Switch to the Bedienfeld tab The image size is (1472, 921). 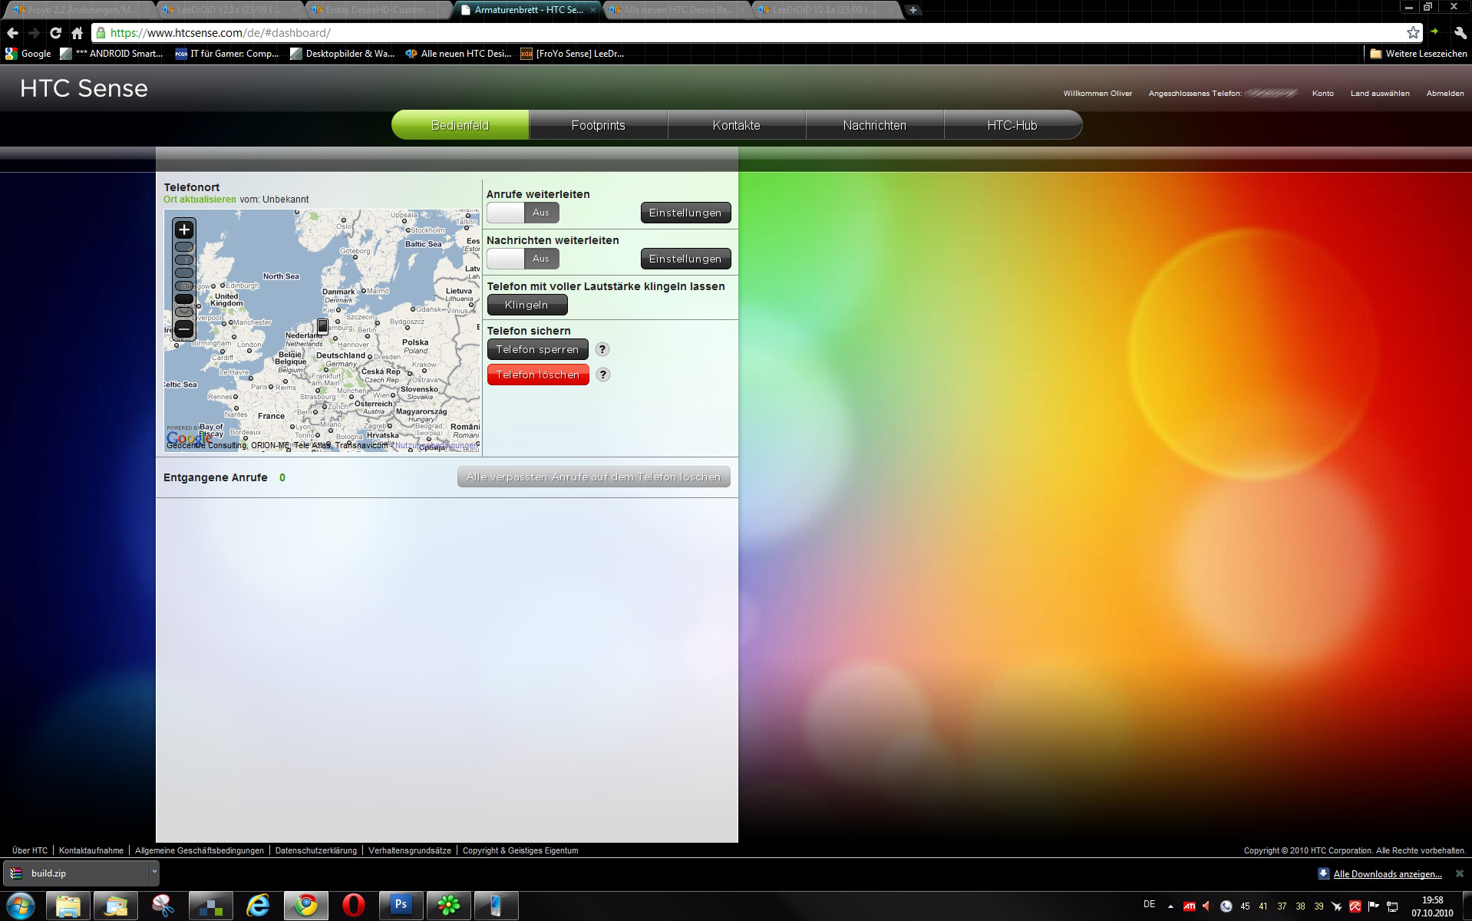pyautogui.click(x=460, y=125)
